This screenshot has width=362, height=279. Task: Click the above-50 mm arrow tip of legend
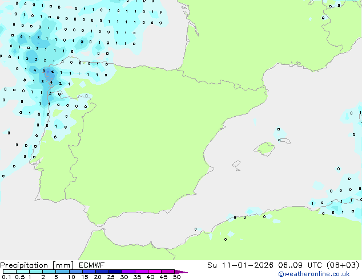(x=181, y=272)
